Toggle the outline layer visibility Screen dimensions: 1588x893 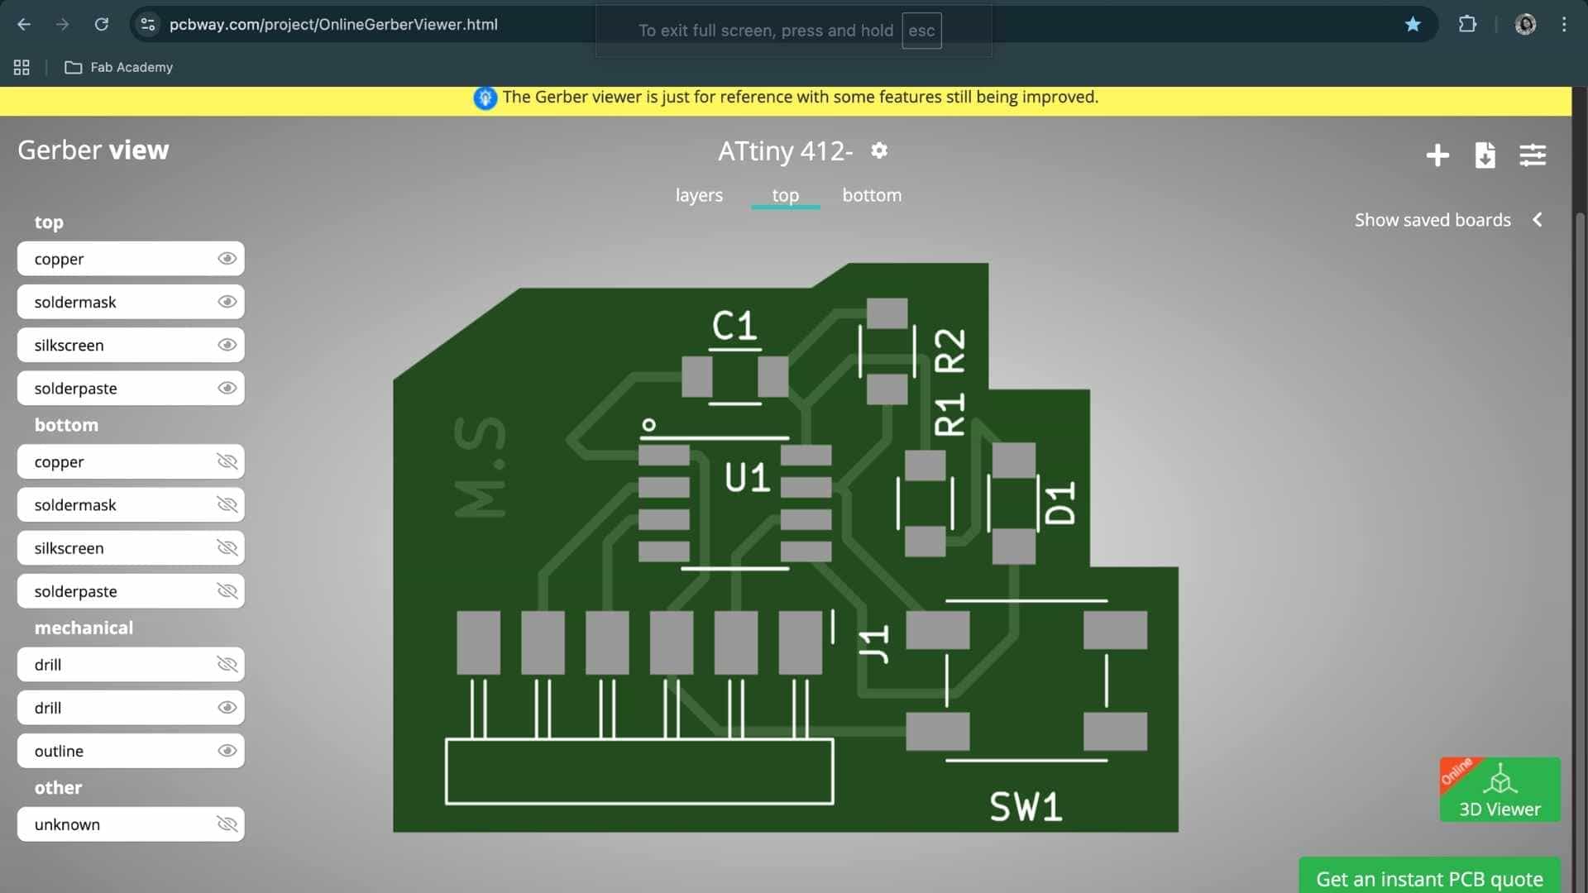[227, 751]
